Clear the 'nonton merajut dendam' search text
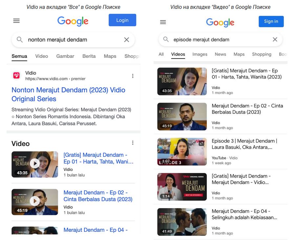This screenshot has width=298, height=240. pyautogui.click(x=126, y=40)
